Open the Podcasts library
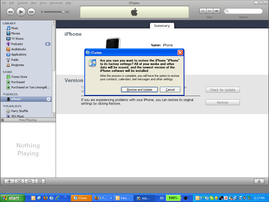The height and width of the screenshot is (202, 269). 17,44
